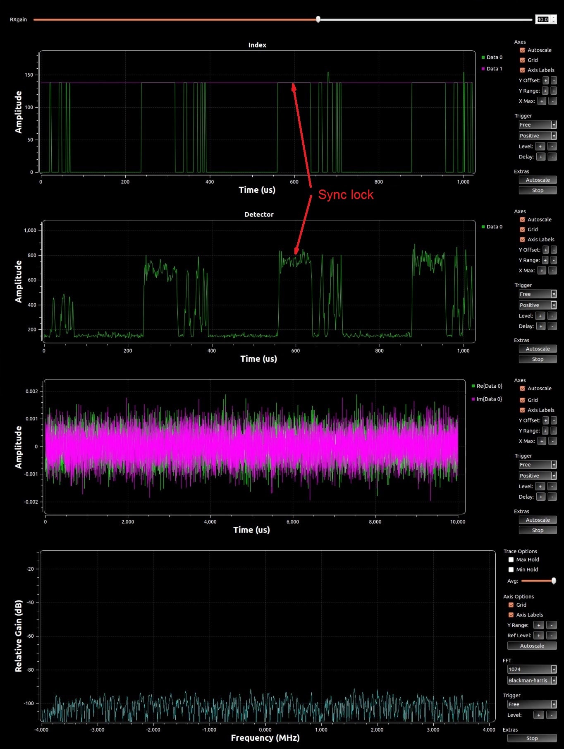The height and width of the screenshot is (749, 564).
Task: Toggle Axis Labels checkbox for Index plot
Action: [x=522, y=70]
